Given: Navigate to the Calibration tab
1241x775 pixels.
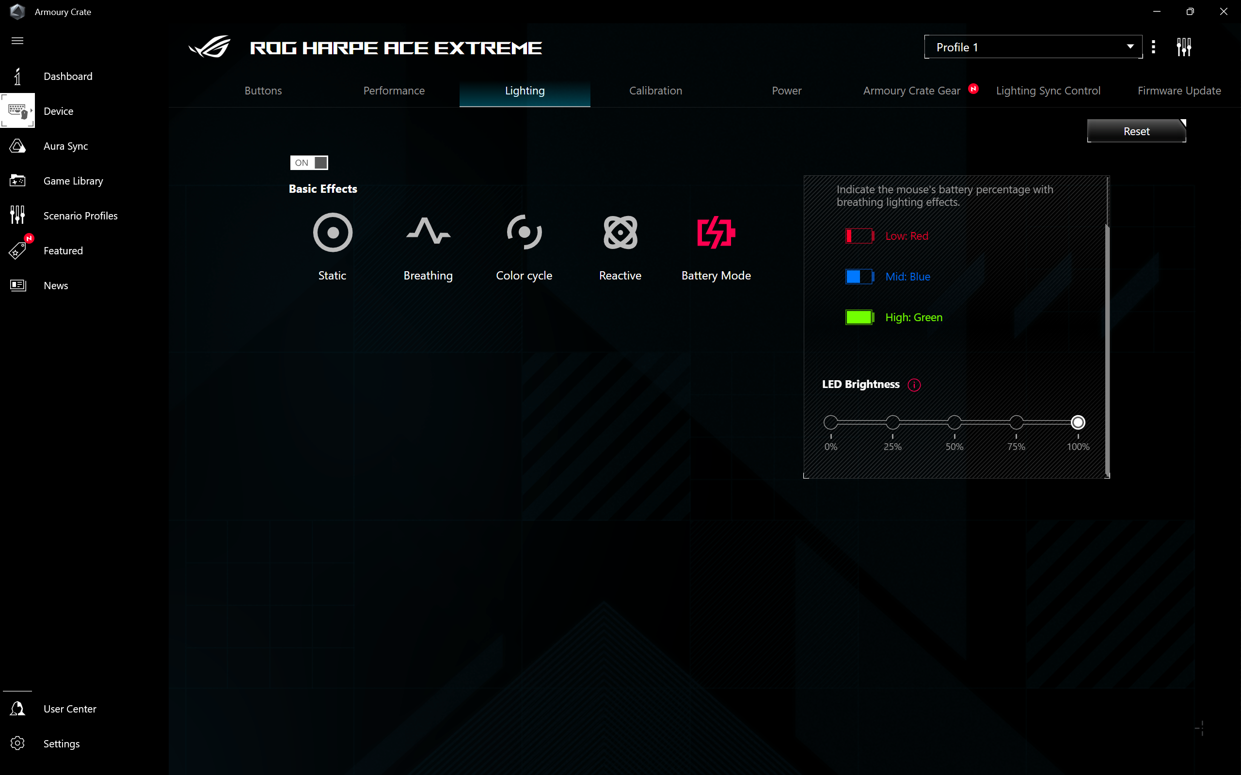Looking at the screenshot, I should click(655, 89).
